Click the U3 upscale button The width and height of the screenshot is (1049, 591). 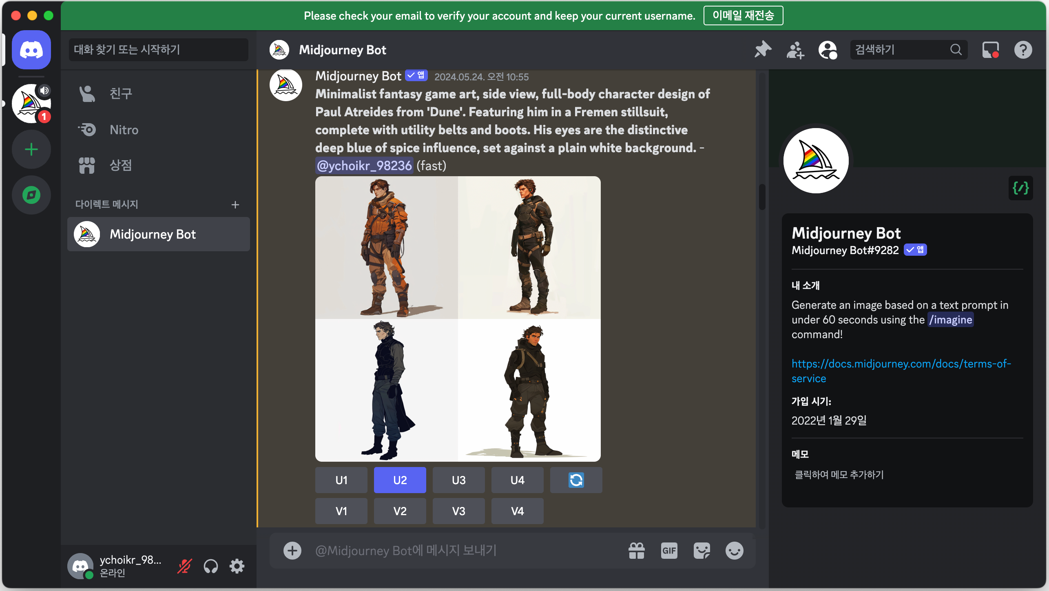[458, 480]
